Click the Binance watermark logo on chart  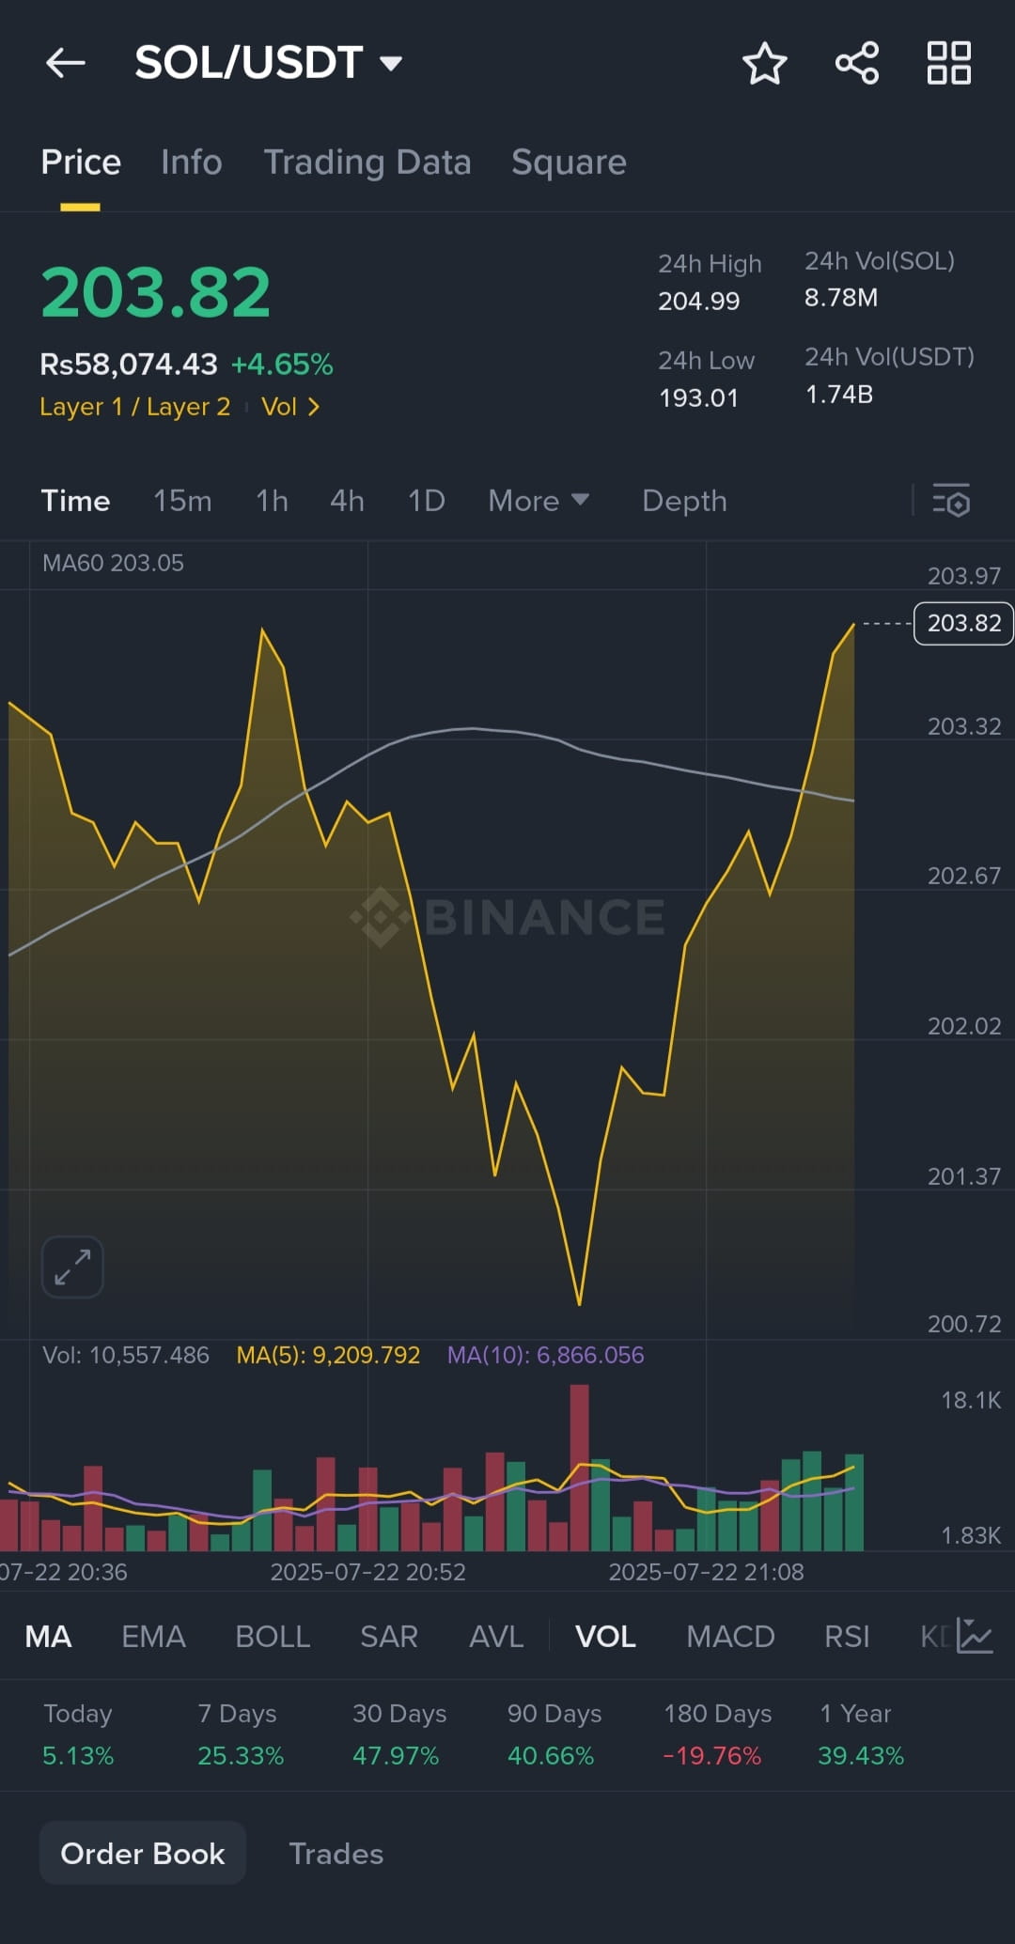click(507, 917)
